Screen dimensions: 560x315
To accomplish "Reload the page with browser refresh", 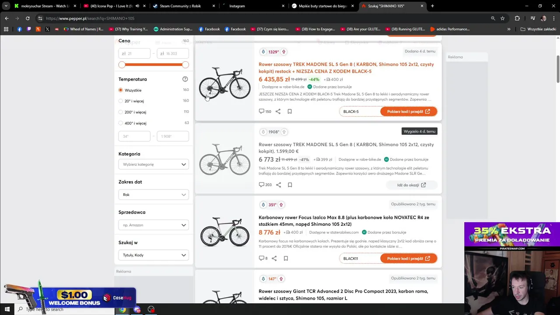I will click(28, 18).
